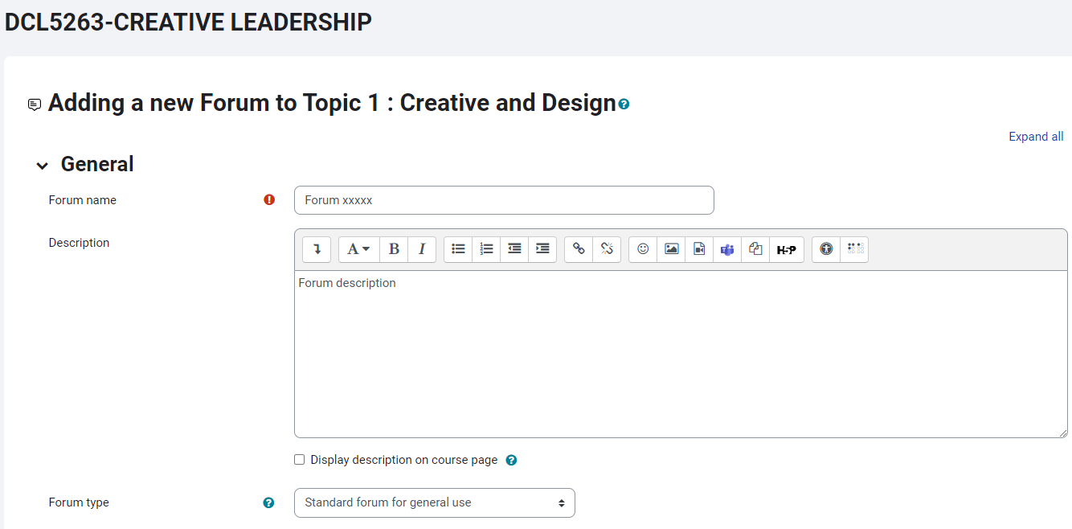Insert a numbered ordered list
Viewport: 1072px width, 529px height.
click(486, 249)
